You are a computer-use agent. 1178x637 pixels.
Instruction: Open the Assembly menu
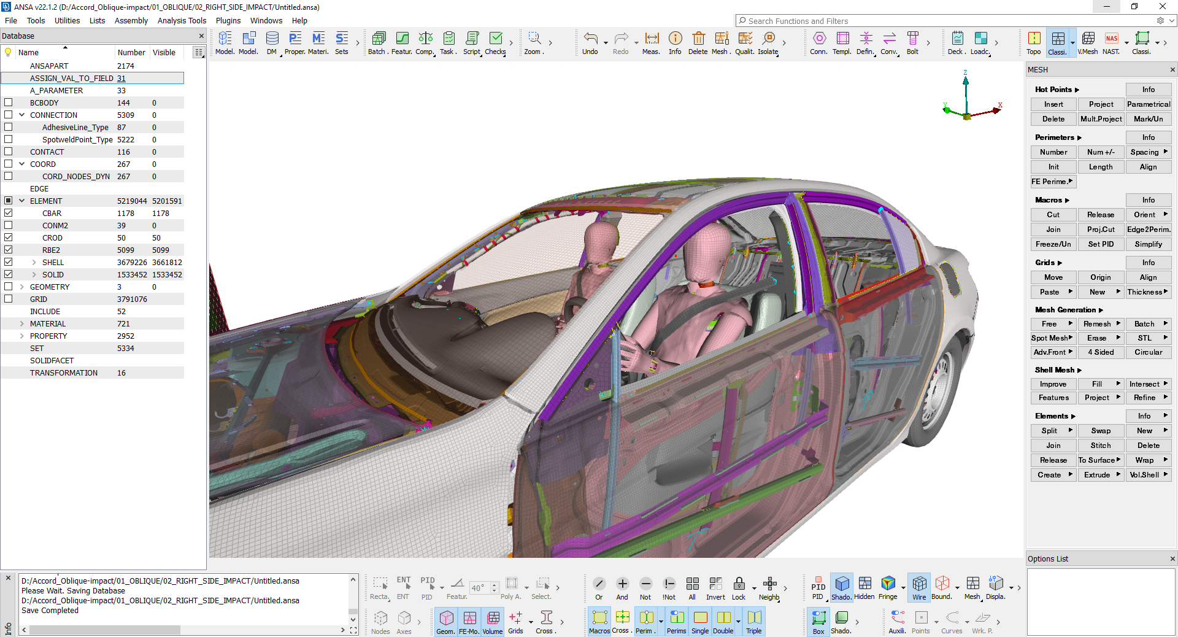click(x=131, y=20)
